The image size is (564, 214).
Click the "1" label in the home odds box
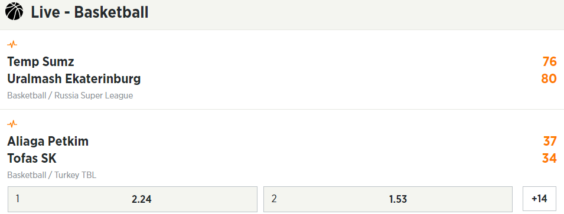(x=18, y=199)
